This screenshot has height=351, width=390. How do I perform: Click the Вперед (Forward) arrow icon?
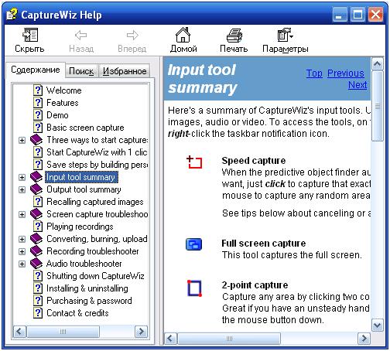pos(132,35)
